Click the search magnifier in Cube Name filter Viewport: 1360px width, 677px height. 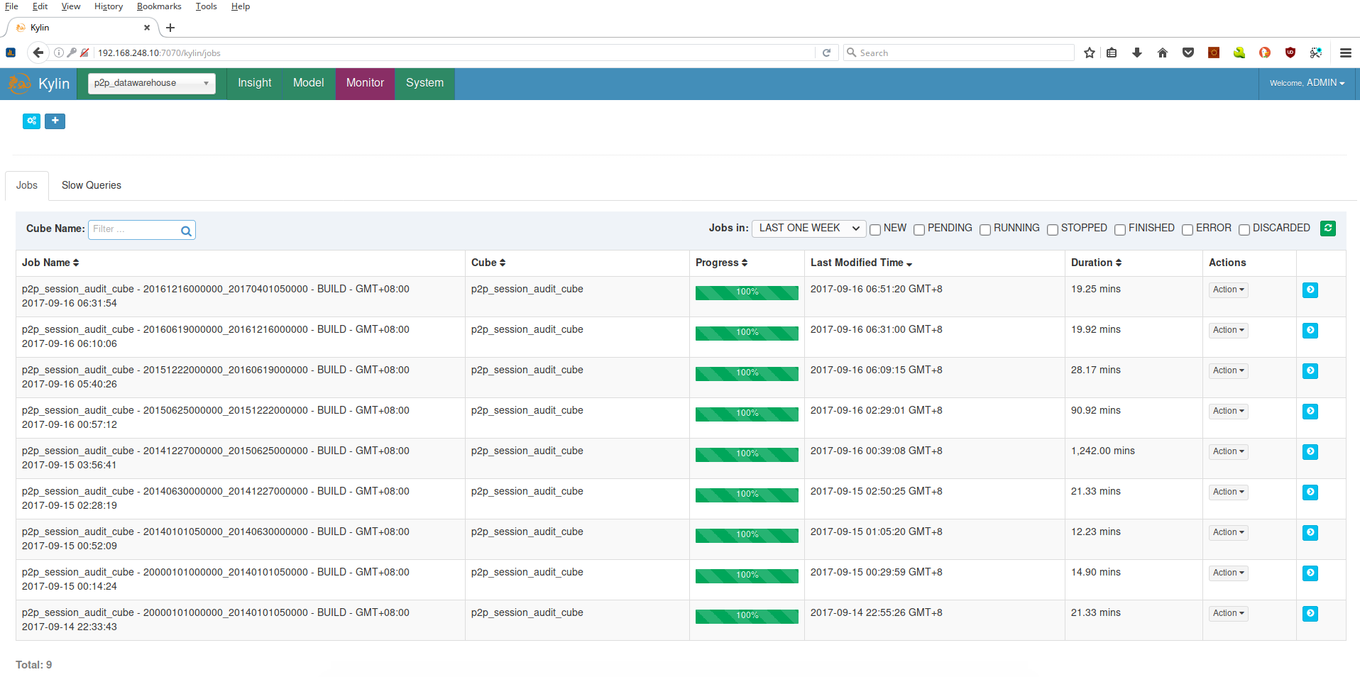186,231
